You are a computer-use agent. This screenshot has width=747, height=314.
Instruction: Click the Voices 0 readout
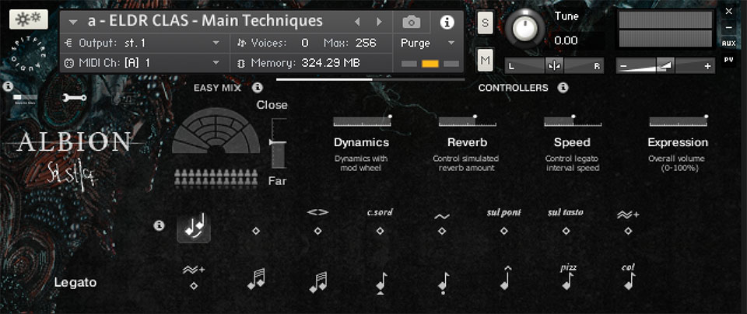(x=305, y=44)
